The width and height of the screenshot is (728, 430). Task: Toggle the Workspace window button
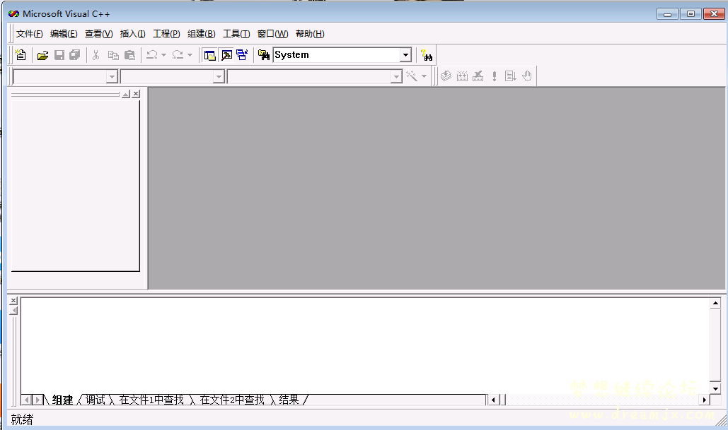210,55
